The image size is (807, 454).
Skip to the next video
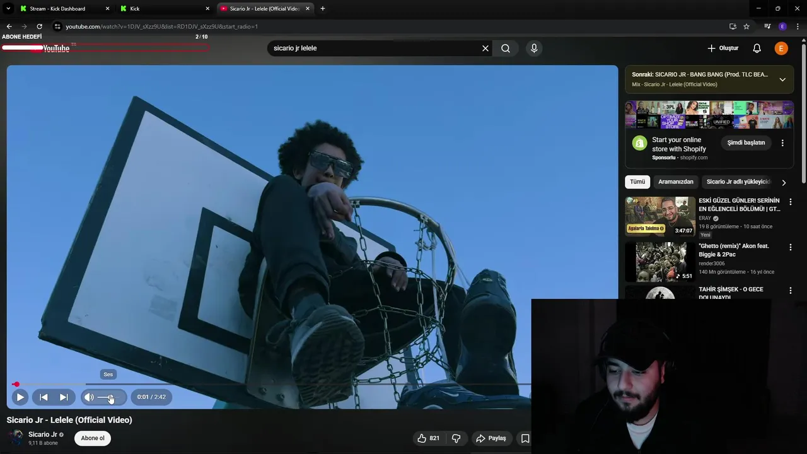click(x=64, y=397)
